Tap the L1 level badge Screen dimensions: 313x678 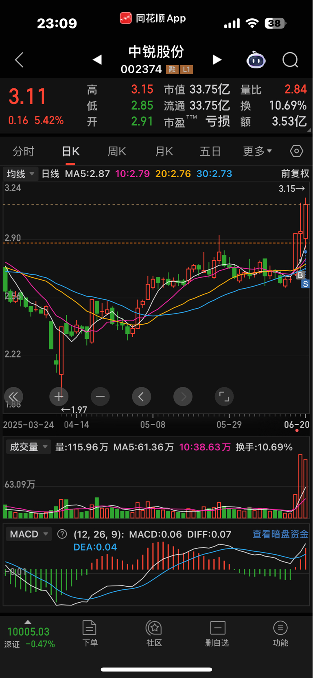coord(186,69)
